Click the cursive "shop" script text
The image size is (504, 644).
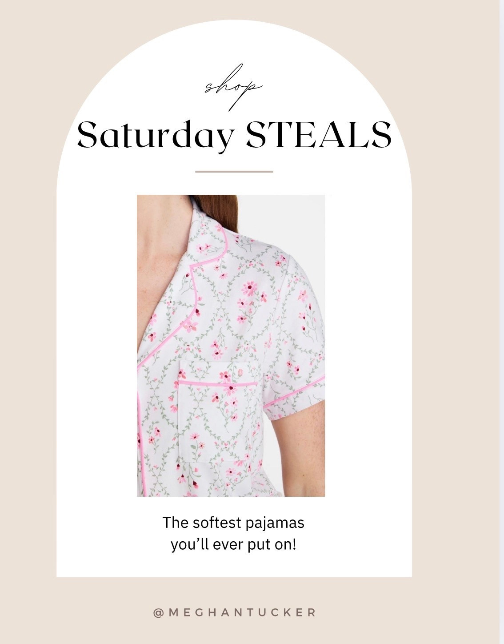click(234, 87)
